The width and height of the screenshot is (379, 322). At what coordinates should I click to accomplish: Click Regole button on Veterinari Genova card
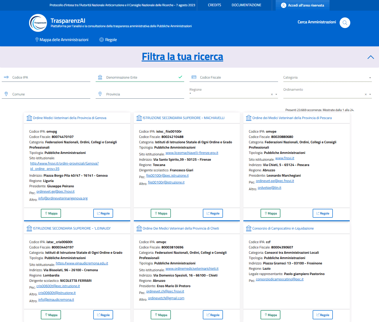[x=103, y=213]
